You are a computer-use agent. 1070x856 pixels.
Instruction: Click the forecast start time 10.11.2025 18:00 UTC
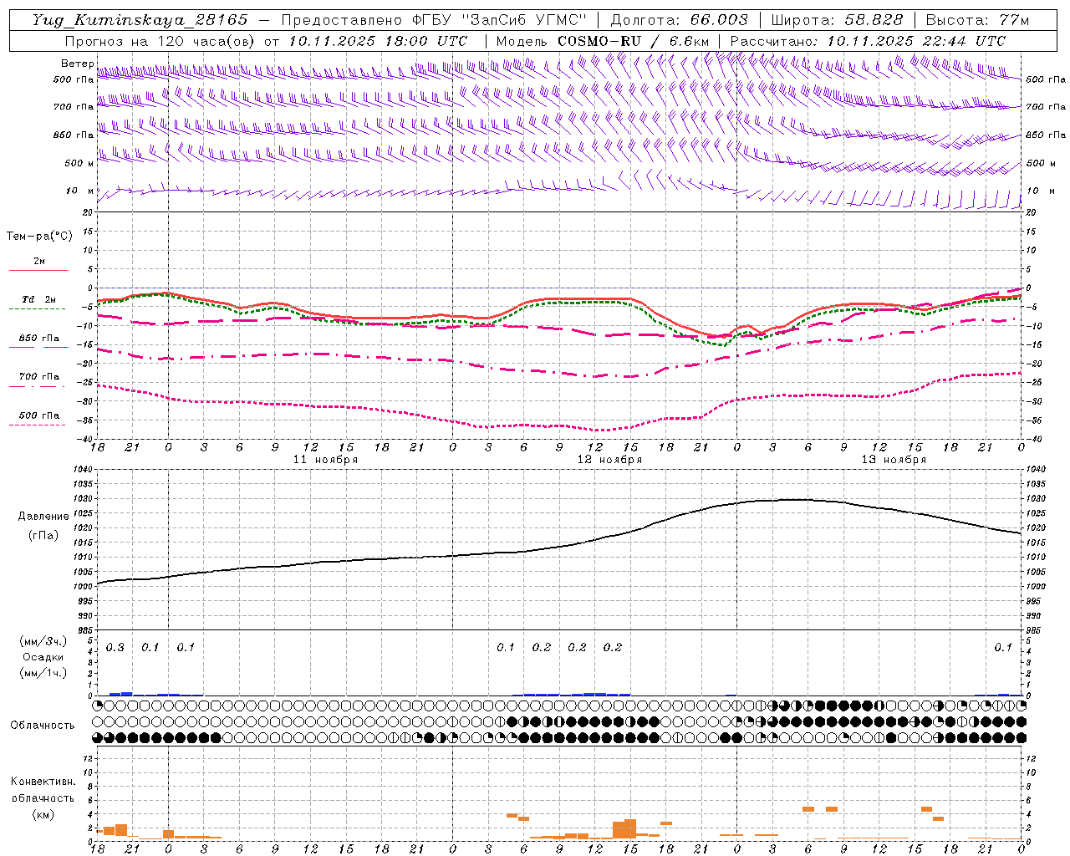tap(378, 41)
